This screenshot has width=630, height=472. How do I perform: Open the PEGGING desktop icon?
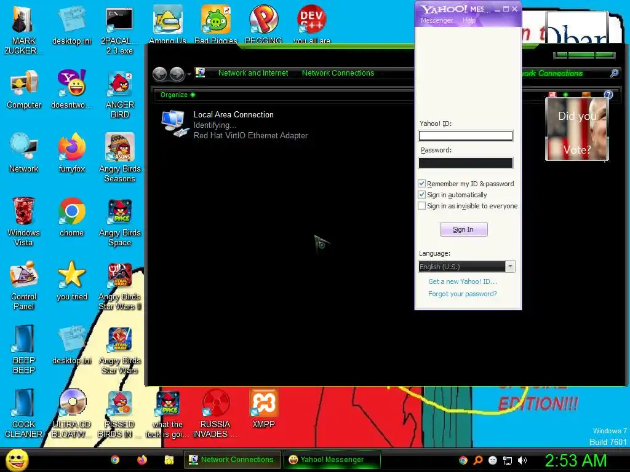[263, 25]
